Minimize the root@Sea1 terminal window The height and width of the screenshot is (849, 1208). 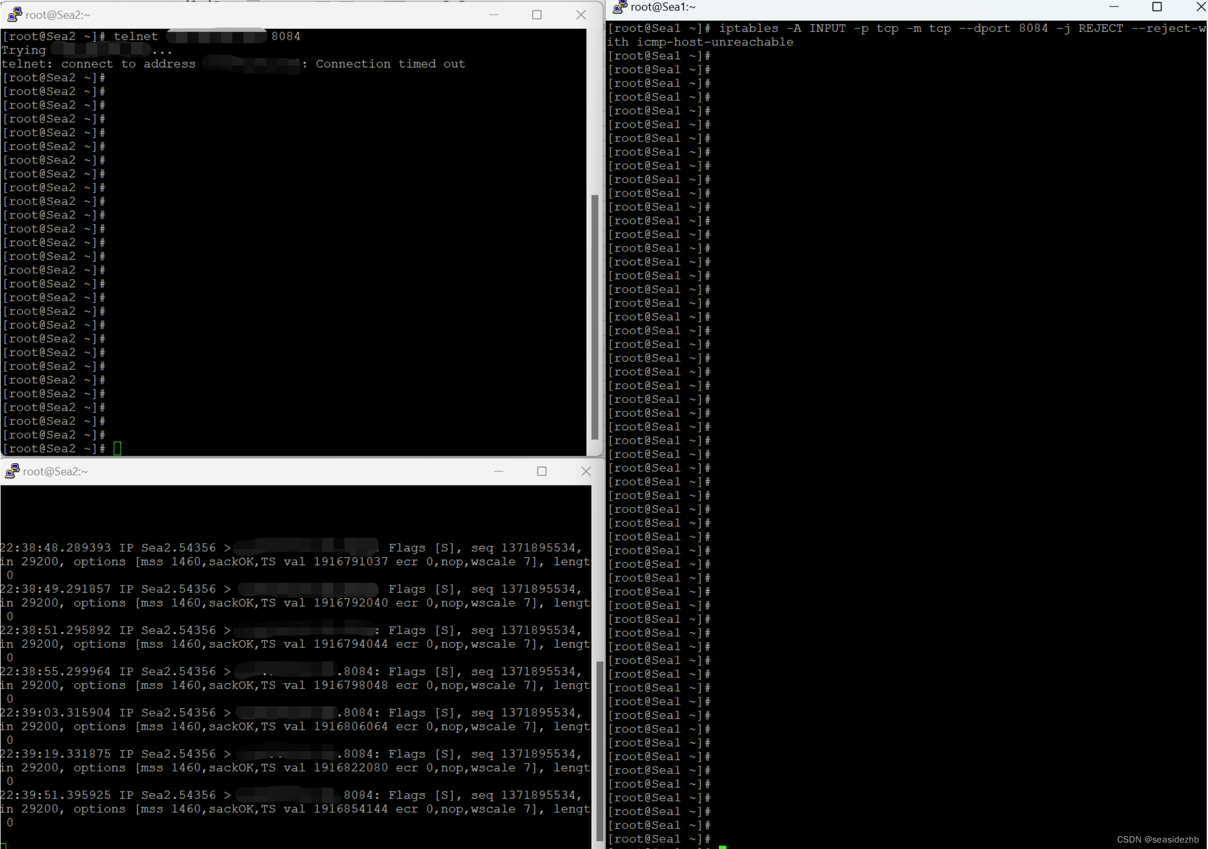1114,7
